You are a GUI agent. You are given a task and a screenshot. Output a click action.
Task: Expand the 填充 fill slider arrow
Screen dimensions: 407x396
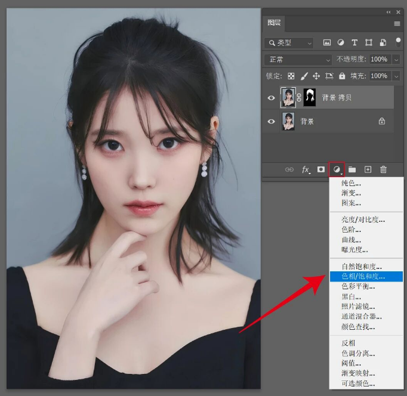click(x=396, y=76)
